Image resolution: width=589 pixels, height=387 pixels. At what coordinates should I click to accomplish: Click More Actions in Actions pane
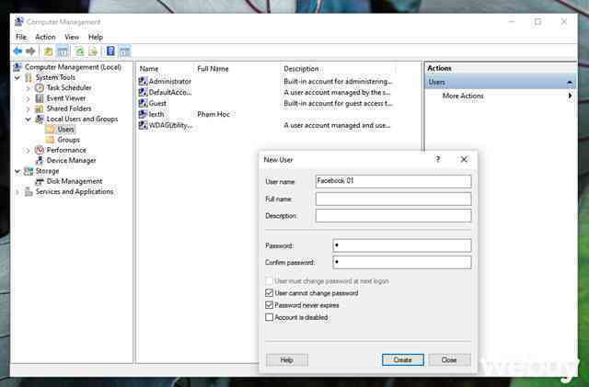click(463, 96)
